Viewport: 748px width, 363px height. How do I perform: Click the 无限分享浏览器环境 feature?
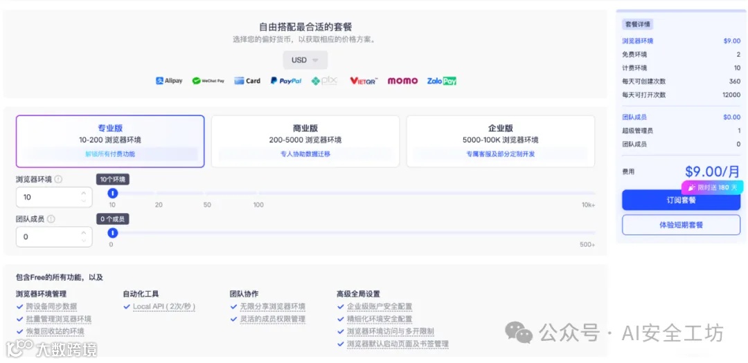[273, 306]
